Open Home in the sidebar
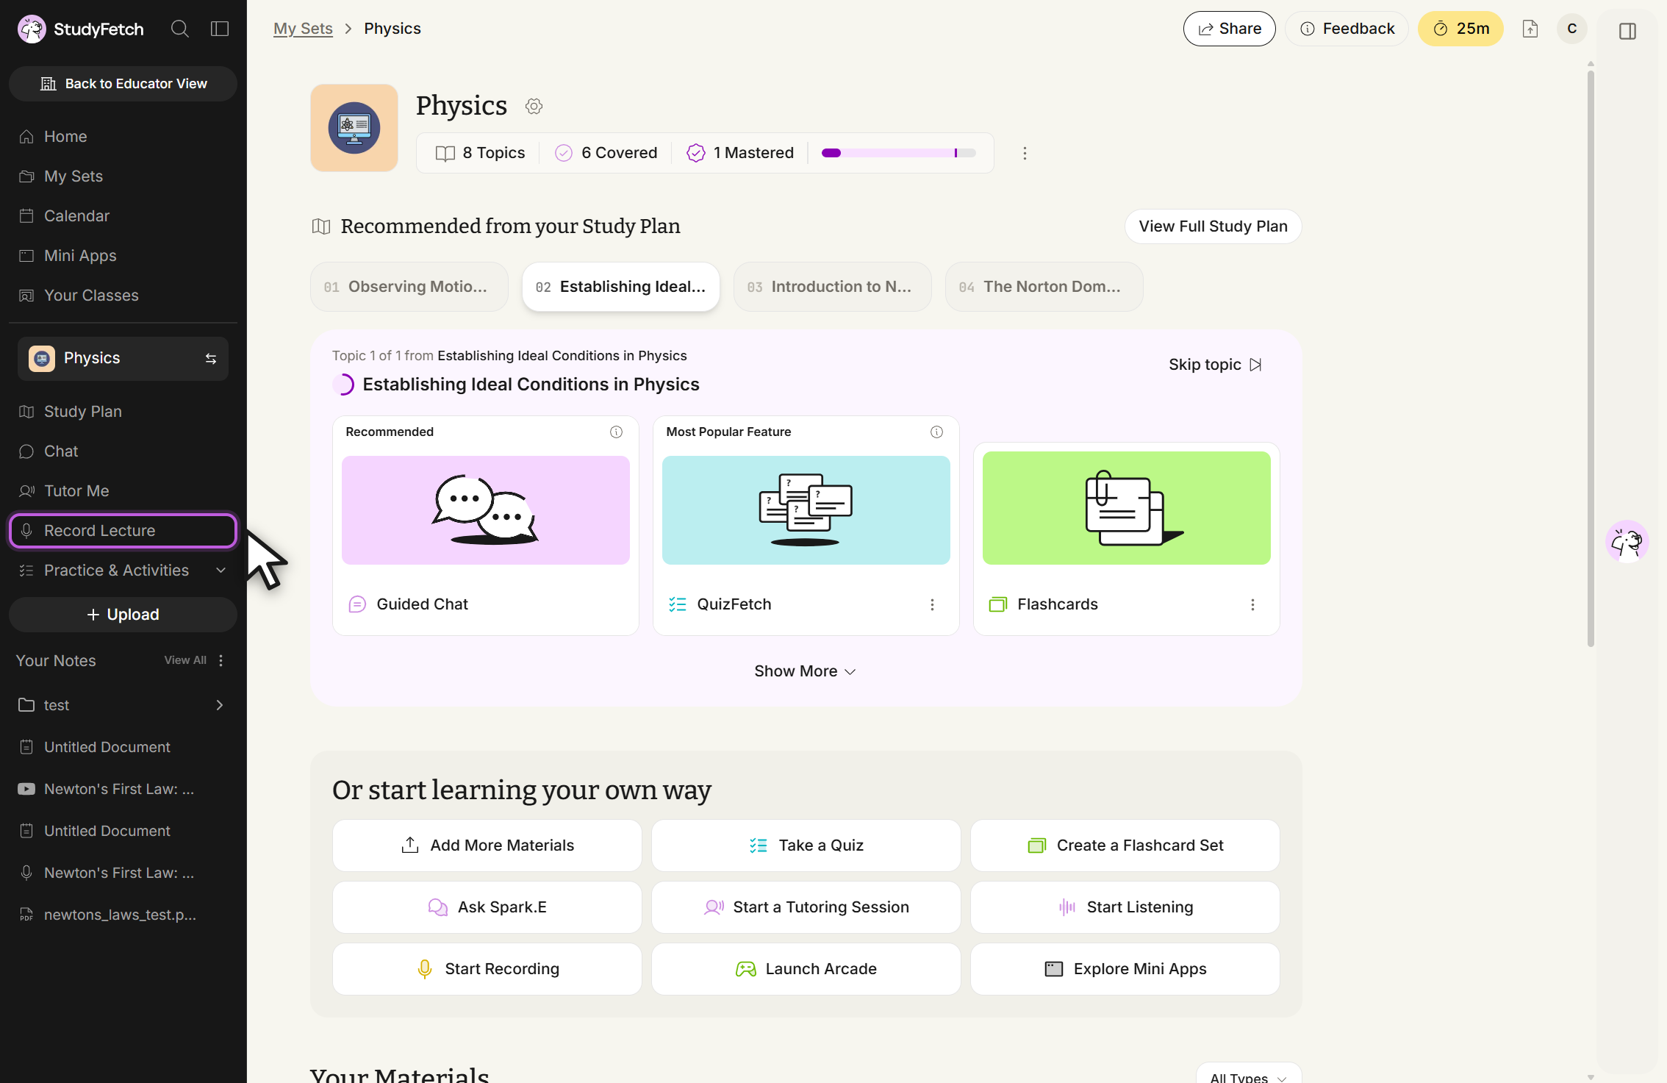This screenshot has height=1083, width=1667. [123, 137]
